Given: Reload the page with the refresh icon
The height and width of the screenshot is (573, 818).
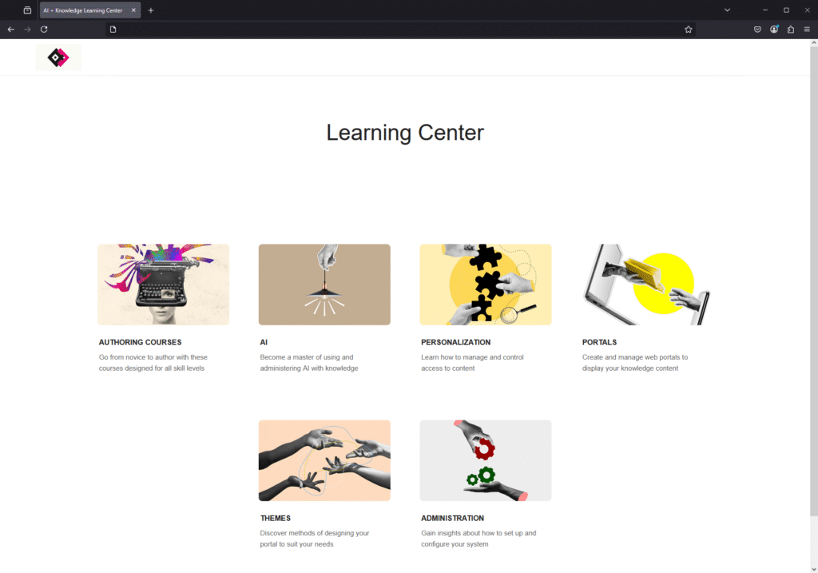Looking at the screenshot, I should pyautogui.click(x=45, y=30).
